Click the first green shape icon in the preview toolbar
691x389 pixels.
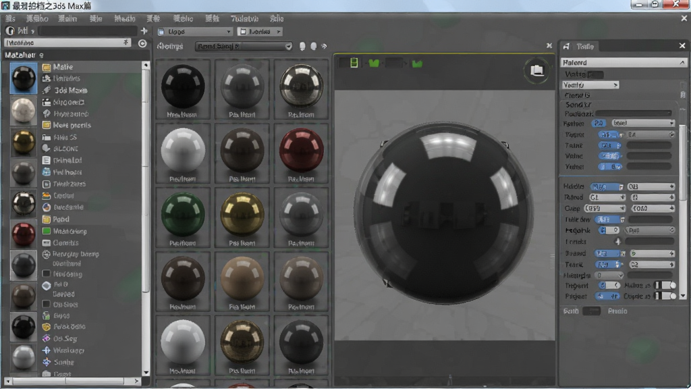click(x=374, y=63)
